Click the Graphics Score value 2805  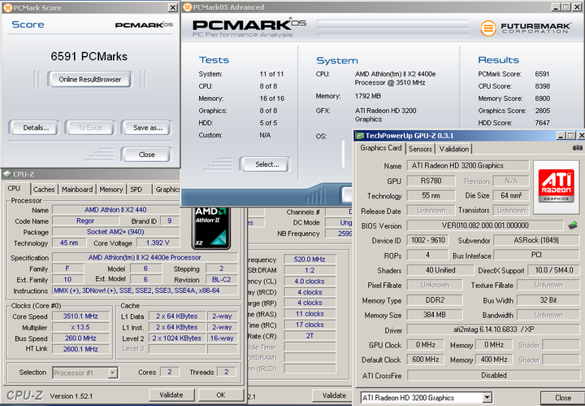pyautogui.click(x=543, y=111)
